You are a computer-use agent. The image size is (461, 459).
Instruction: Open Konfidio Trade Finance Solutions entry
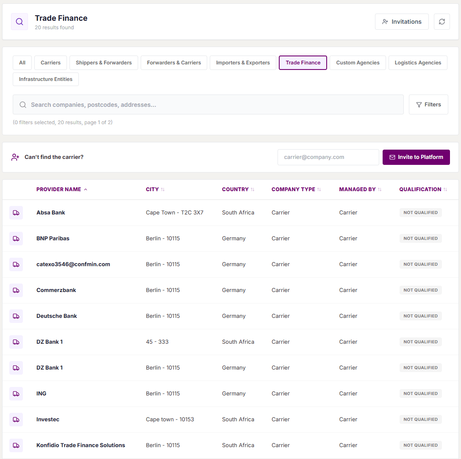coord(81,445)
